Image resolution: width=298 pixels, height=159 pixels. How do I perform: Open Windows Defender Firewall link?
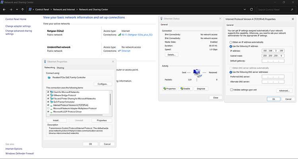click(x=19, y=153)
